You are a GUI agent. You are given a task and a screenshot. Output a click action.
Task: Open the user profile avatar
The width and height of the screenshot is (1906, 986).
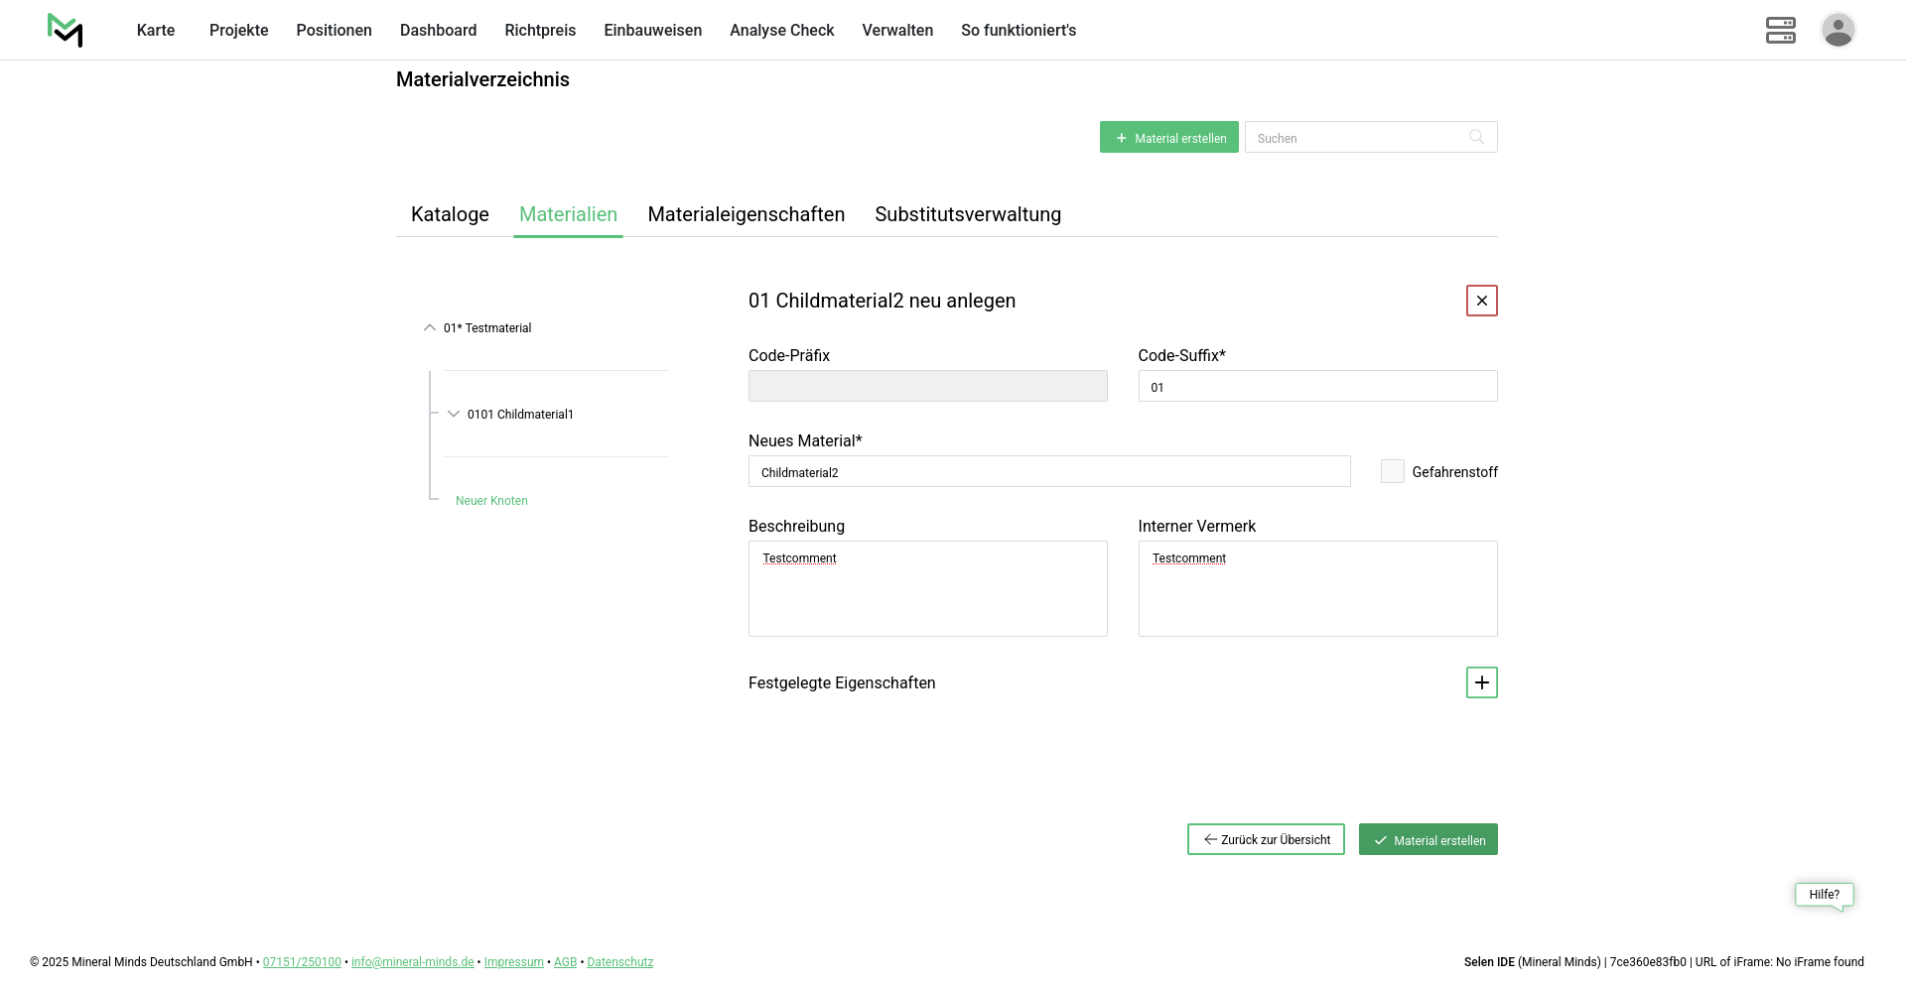1838,30
